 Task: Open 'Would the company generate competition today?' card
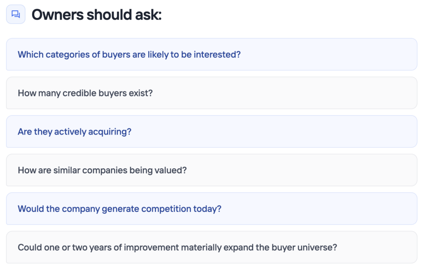pos(211,209)
